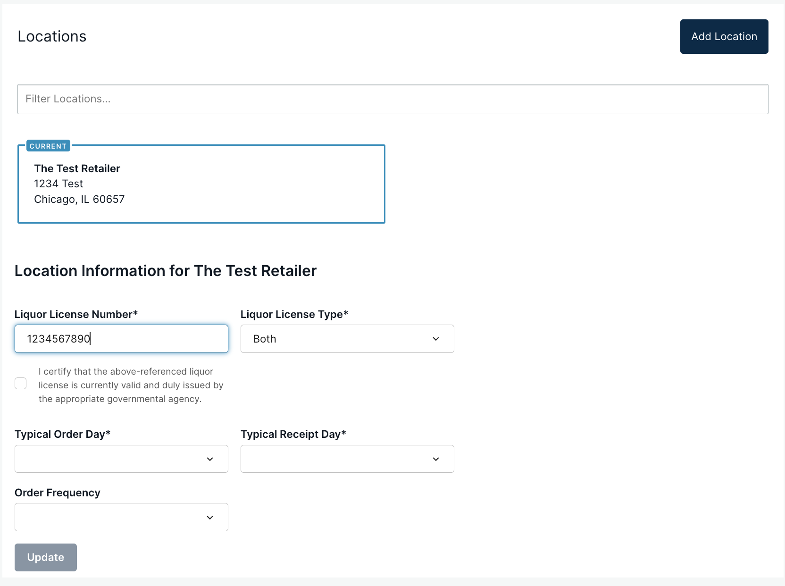Expand the Typical Order Day dropdown
Viewport: 785px width, 586px height.
[x=121, y=459]
